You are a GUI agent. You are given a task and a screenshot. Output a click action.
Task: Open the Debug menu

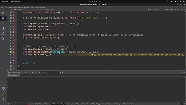20,8
